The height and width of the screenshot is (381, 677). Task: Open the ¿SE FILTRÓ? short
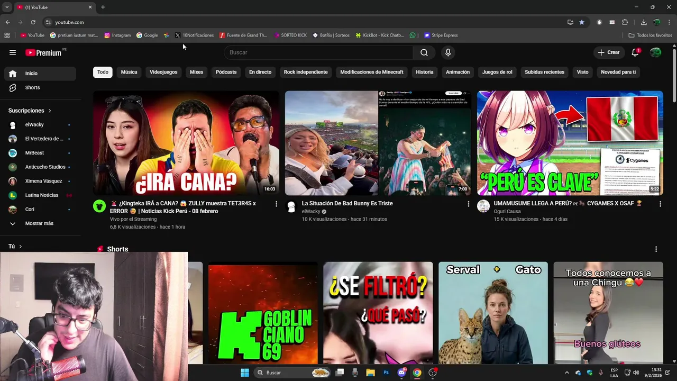[x=378, y=313]
